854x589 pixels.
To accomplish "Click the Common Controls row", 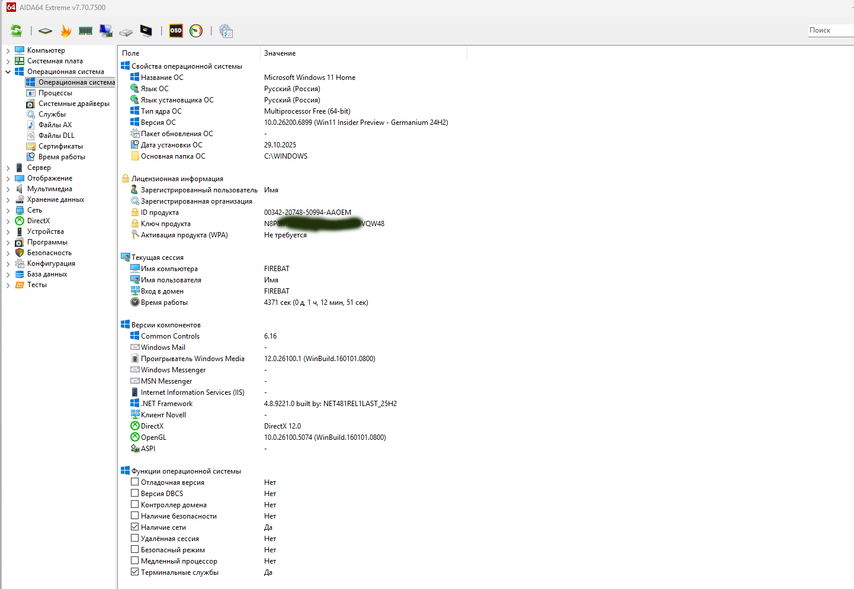I will point(293,336).
